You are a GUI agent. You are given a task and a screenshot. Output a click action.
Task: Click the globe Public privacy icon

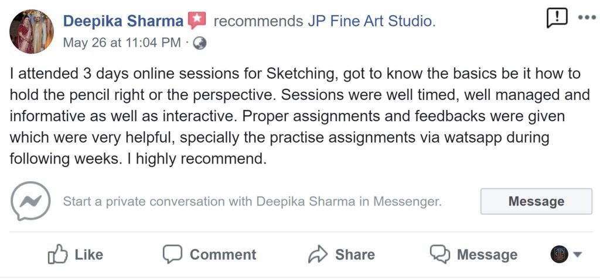pyautogui.click(x=200, y=43)
